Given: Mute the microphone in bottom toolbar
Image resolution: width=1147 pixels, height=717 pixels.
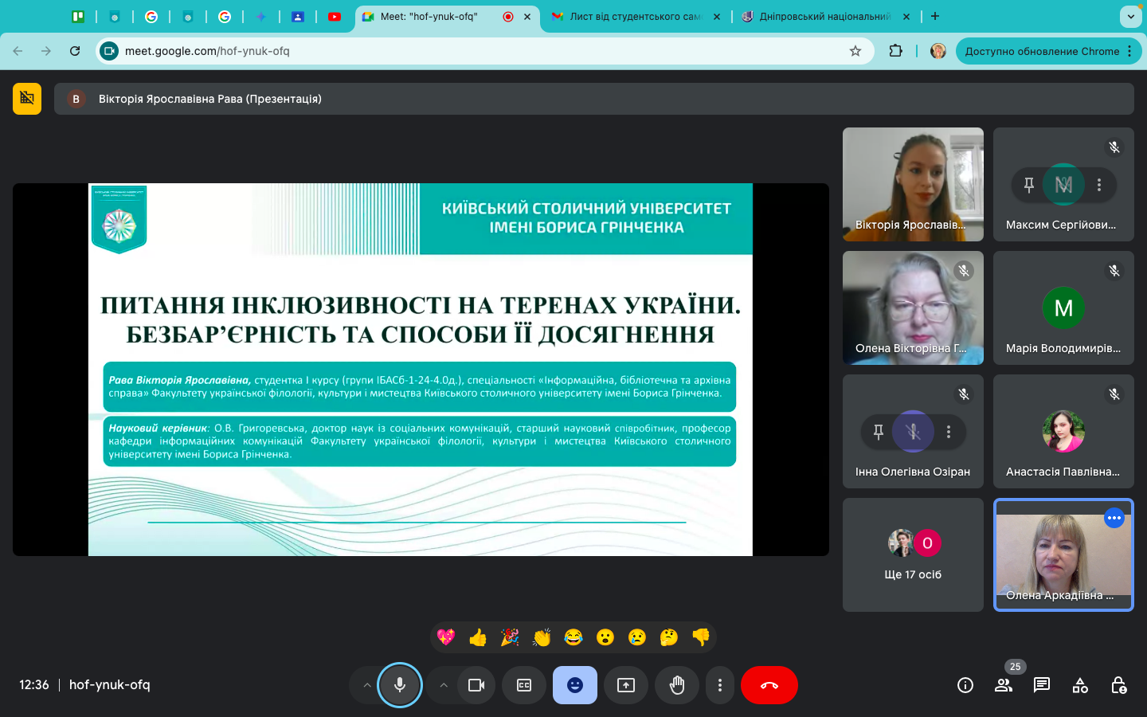Looking at the screenshot, I should point(400,685).
